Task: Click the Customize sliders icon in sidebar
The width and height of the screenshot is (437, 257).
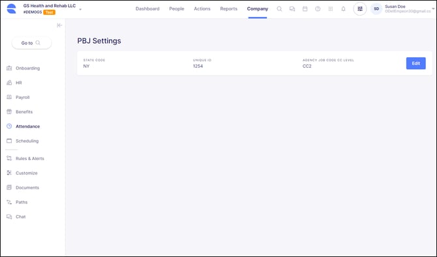Action: pyautogui.click(x=9, y=173)
